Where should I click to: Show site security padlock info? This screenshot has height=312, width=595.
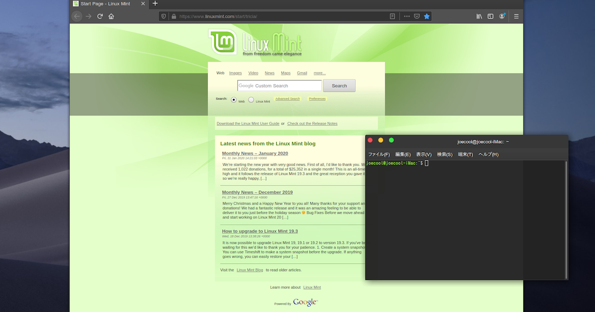pos(174,16)
